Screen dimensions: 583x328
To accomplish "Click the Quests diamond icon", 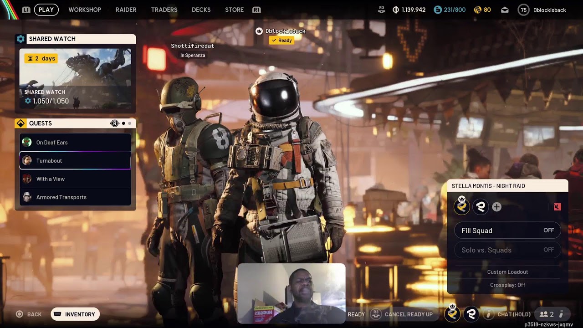I will tap(20, 123).
